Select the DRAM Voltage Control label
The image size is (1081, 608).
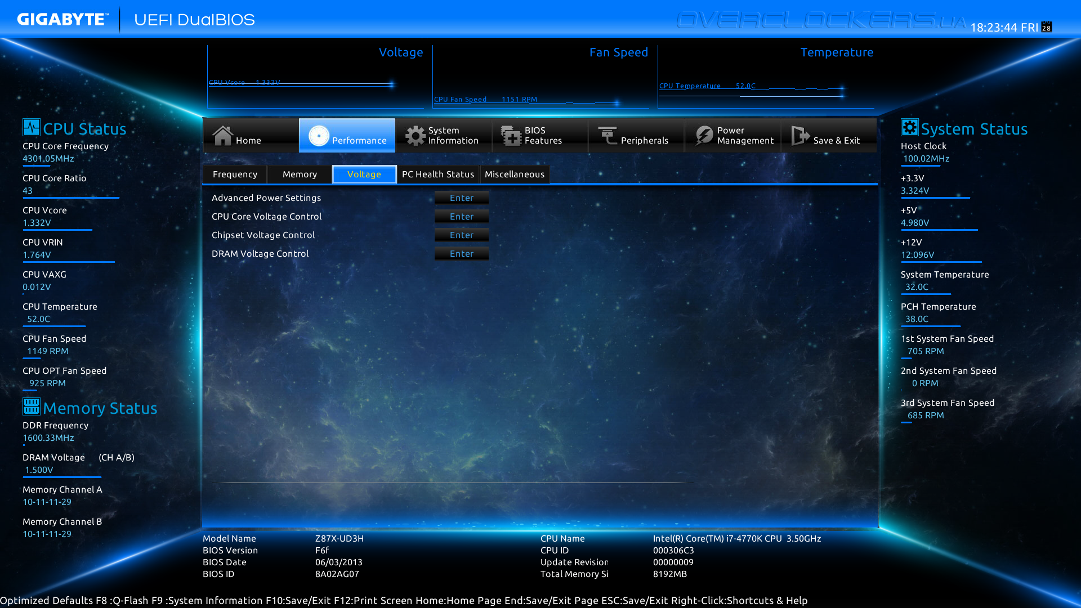tap(260, 253)
